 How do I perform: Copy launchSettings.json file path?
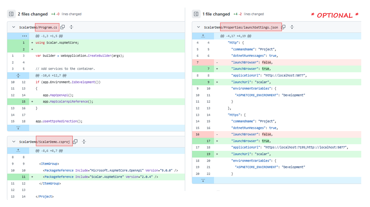click(x=283, y=27)
